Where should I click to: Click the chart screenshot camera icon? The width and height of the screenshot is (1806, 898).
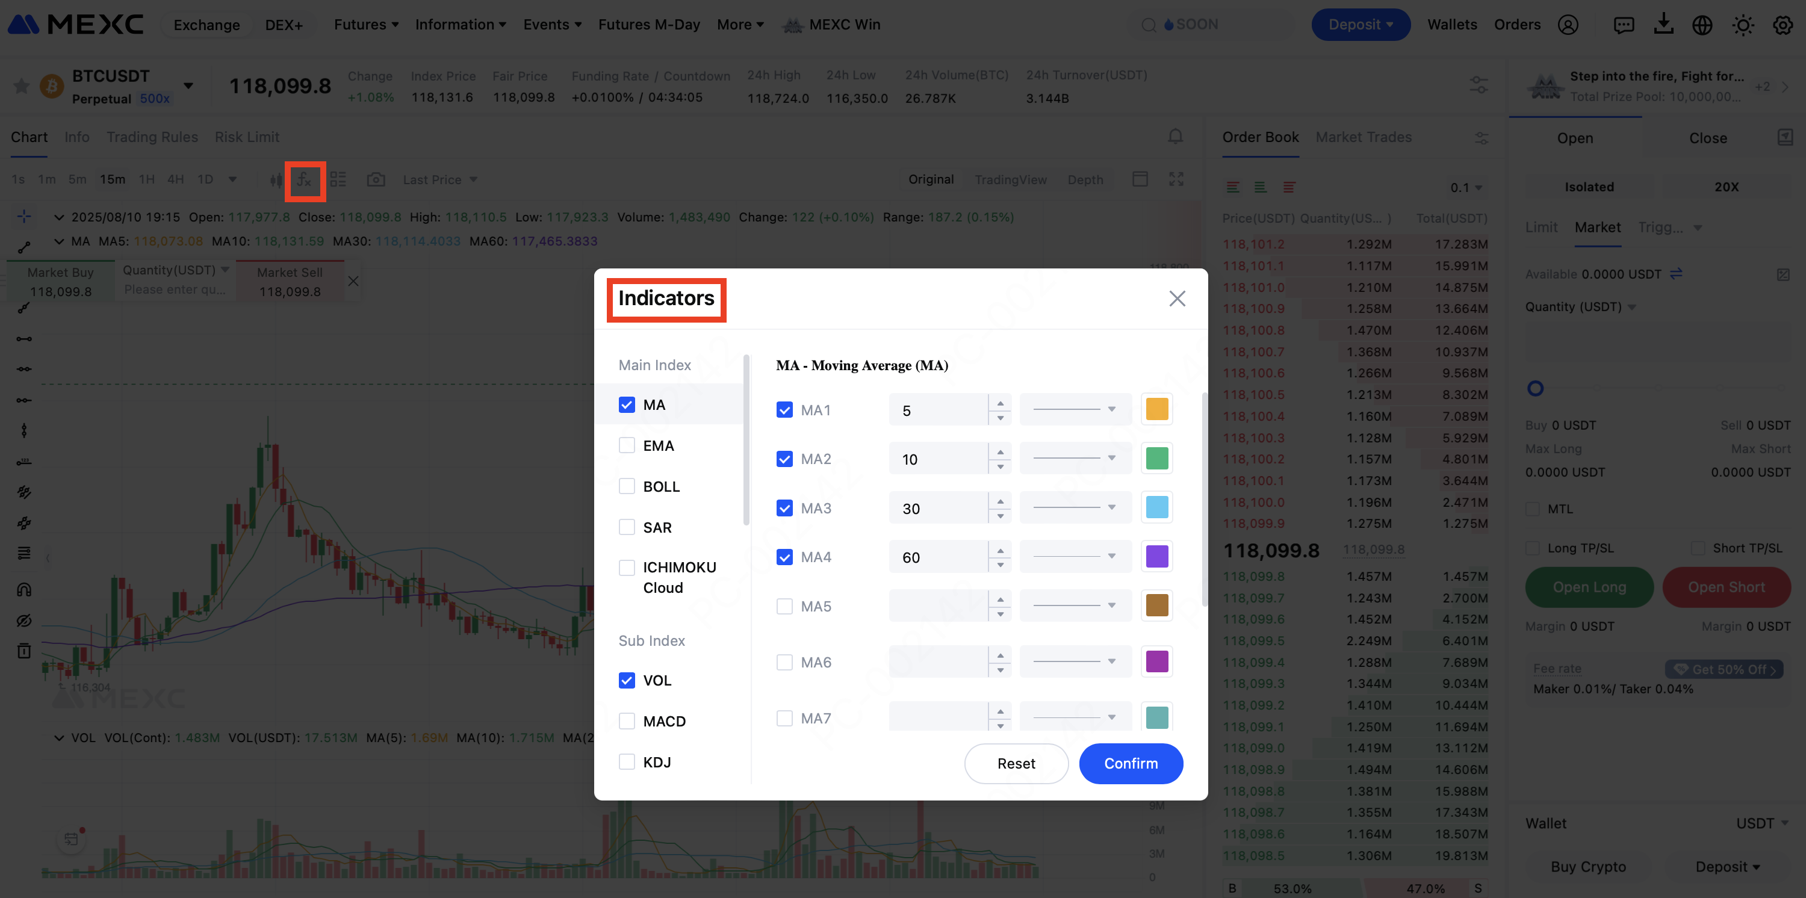click(376, 179)
